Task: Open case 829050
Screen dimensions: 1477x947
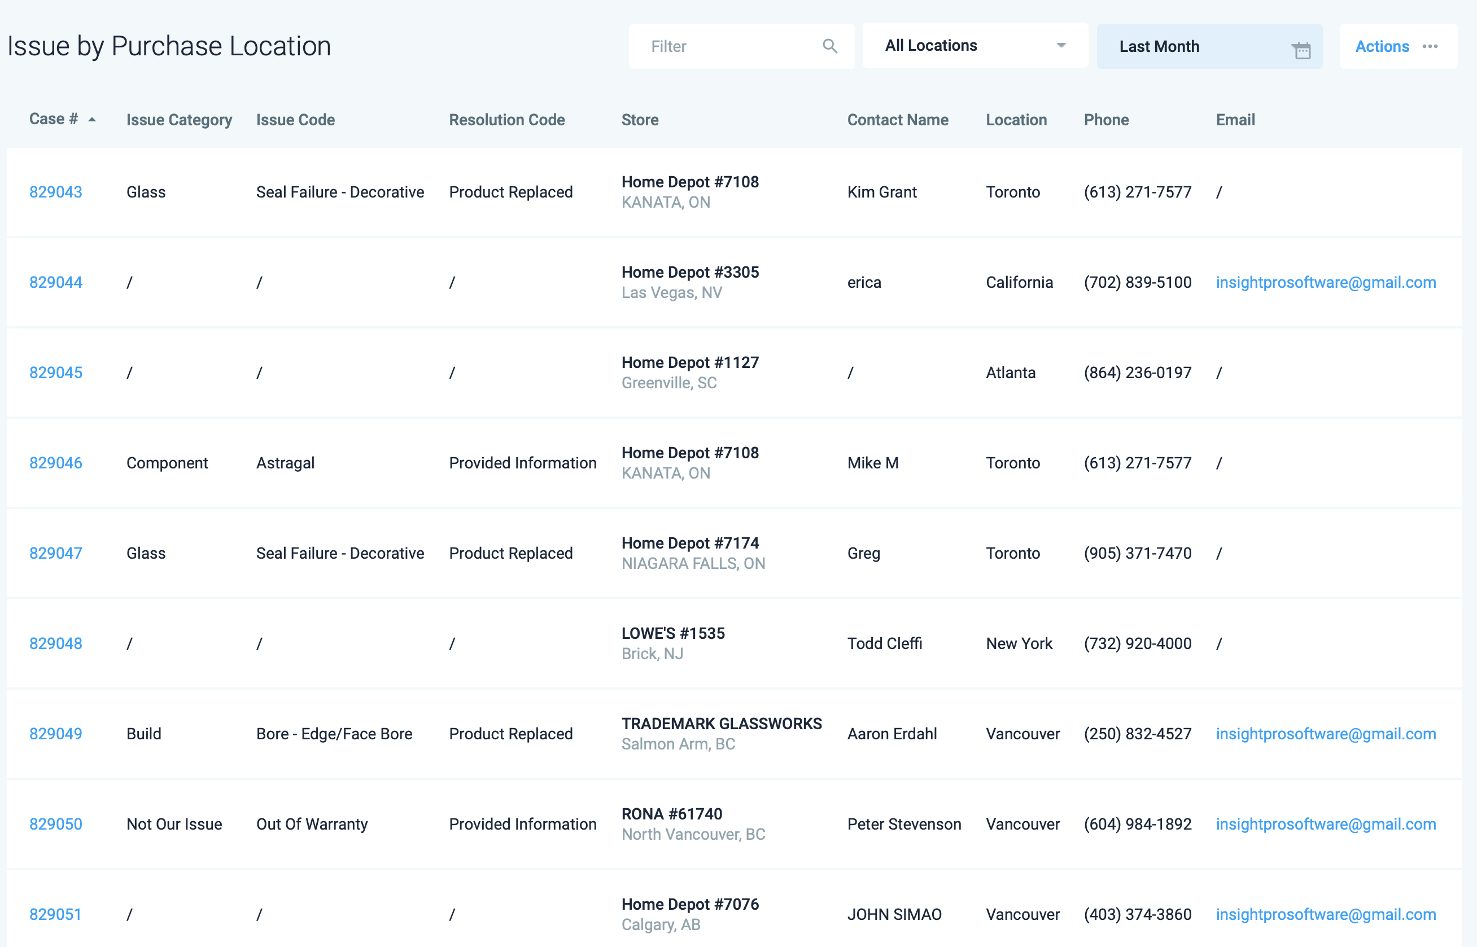Action: click(x=56, y=825)
